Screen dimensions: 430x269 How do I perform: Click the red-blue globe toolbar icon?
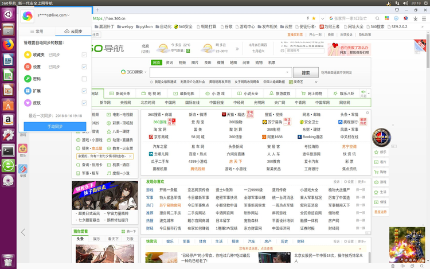405,18
